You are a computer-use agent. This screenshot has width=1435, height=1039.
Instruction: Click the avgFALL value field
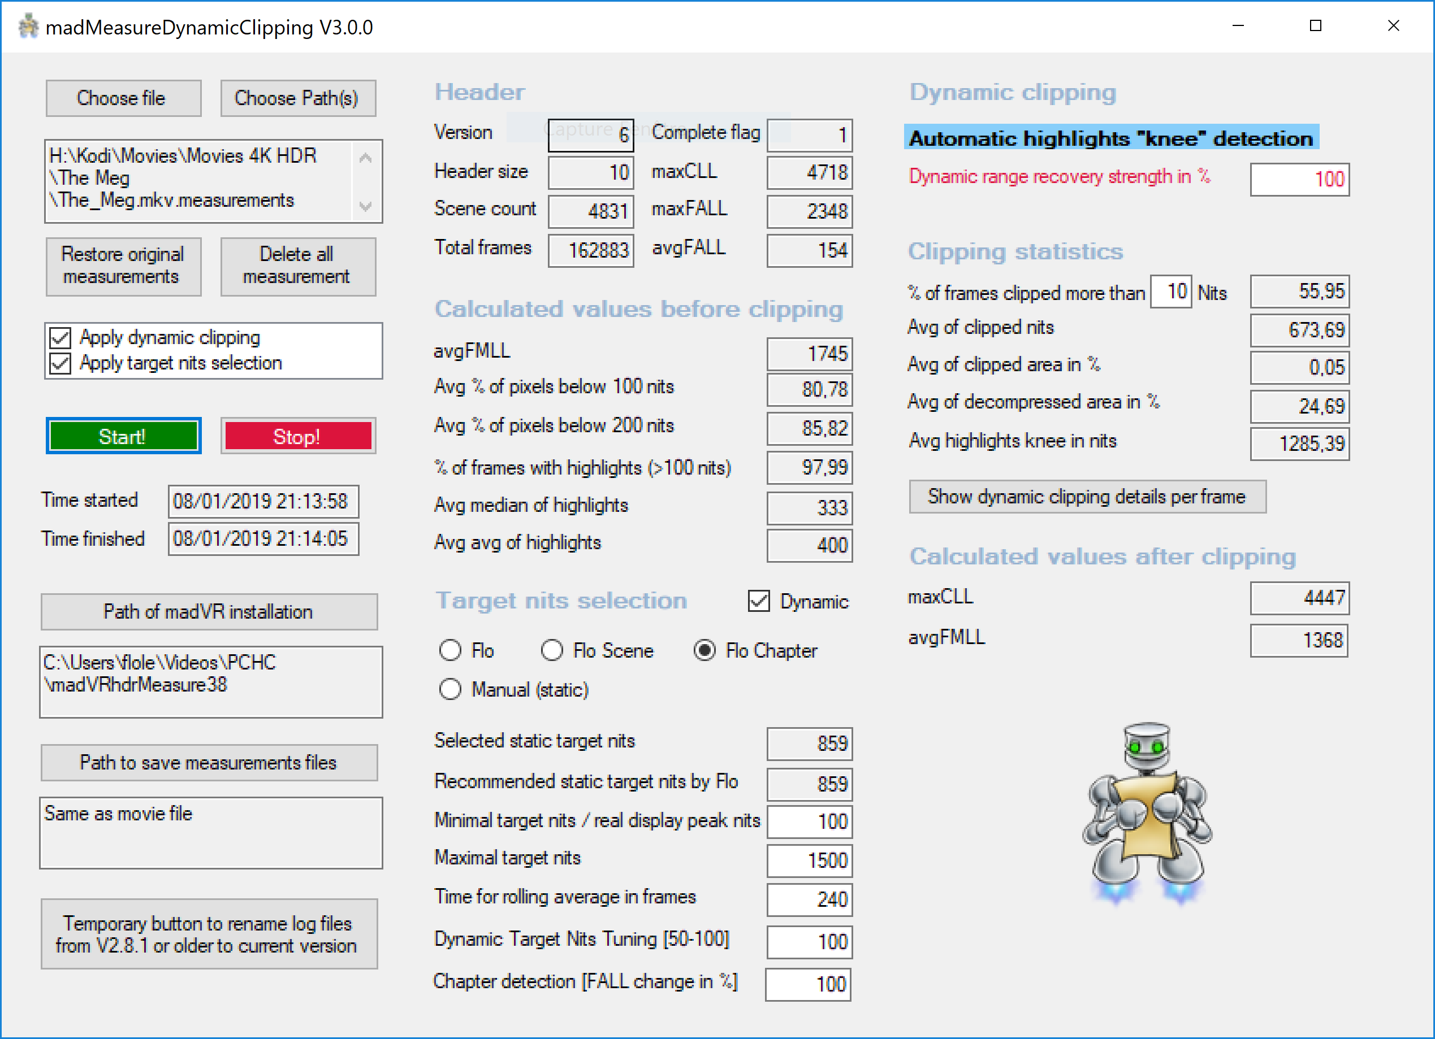point(809,250)
